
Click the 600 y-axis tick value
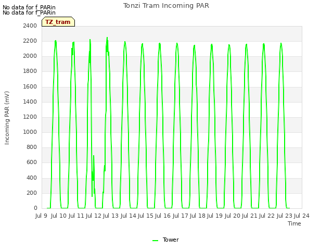[32, 162]
